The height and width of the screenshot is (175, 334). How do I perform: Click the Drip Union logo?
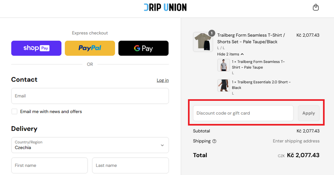(165, 7)
